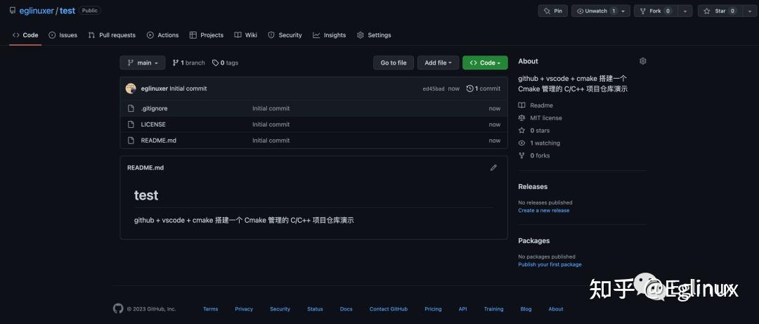This screenshot has width=759, height=324.
Task: Open the repository Settings tab
Action: tap(374, 35)
